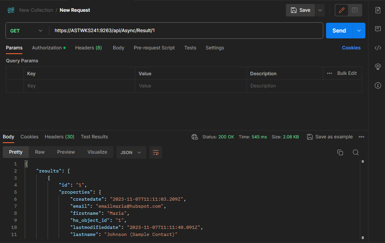
Task: Expand the Save options dropdown arrow
Action: (x=320, y=10)
